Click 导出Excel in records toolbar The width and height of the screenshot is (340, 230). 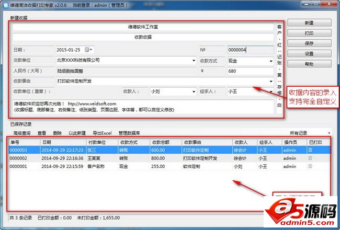(102, 133)
